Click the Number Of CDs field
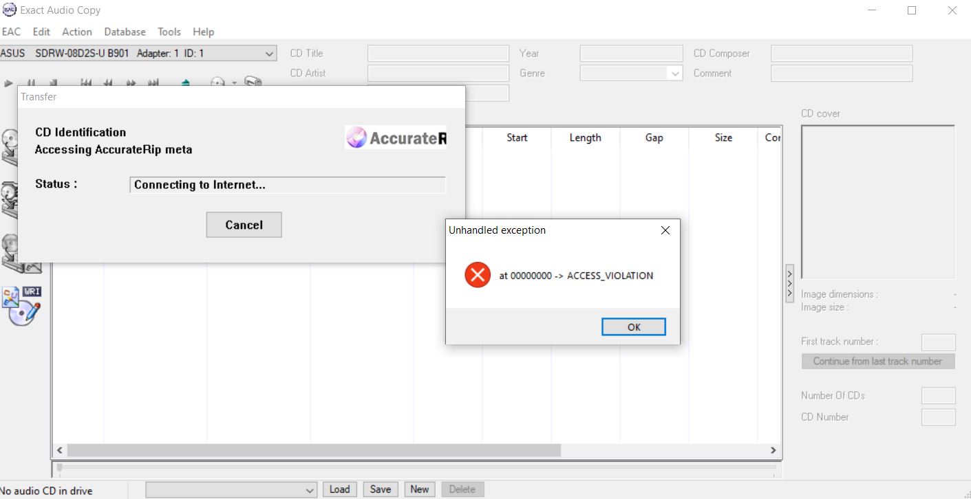The image size is (971, 499). coord(939,395)
